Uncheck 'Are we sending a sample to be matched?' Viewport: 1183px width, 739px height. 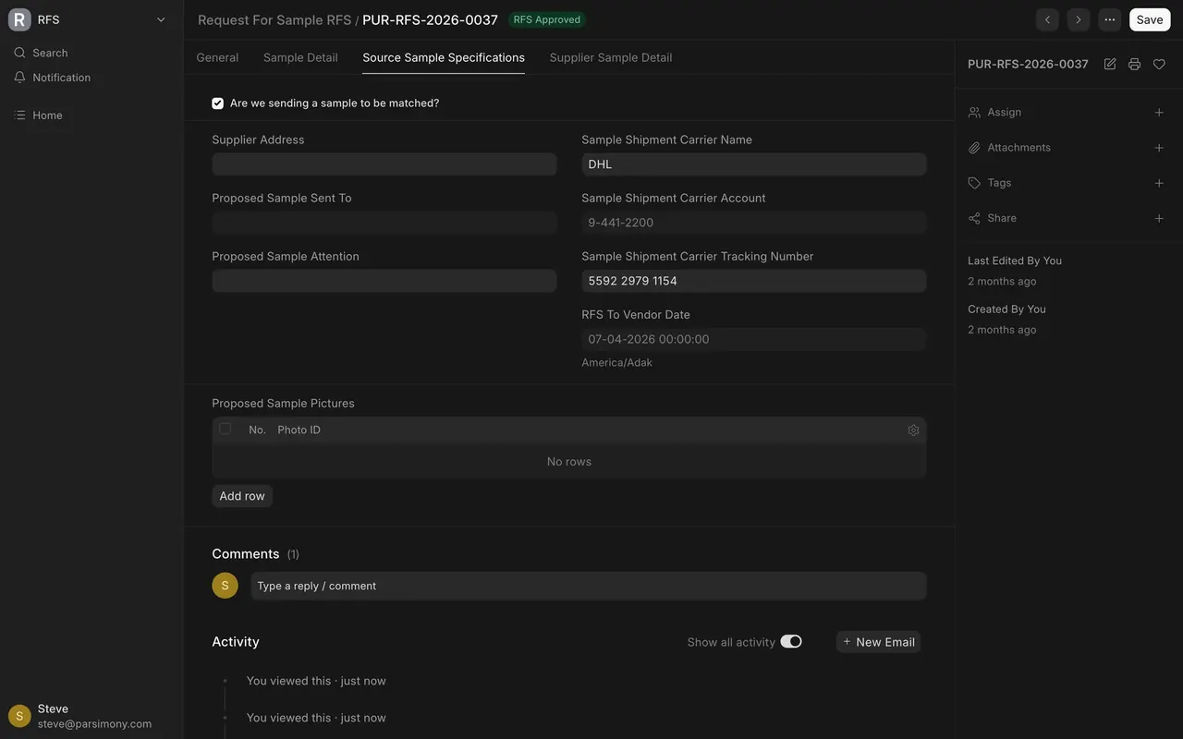218,103
